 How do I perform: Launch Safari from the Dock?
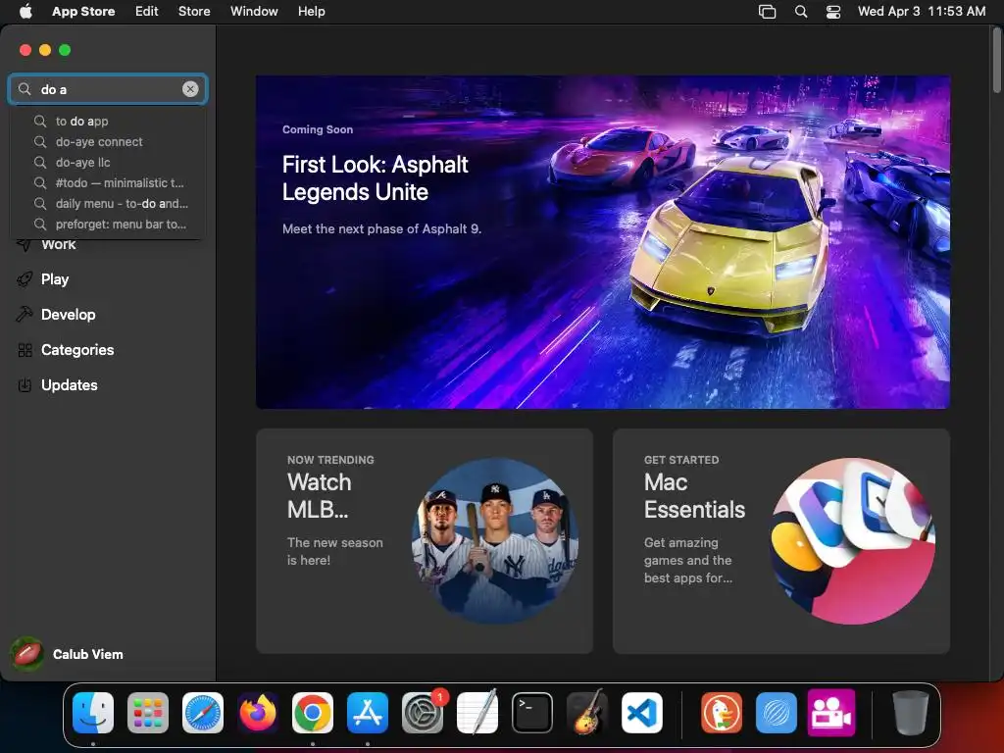pos(203,713)
